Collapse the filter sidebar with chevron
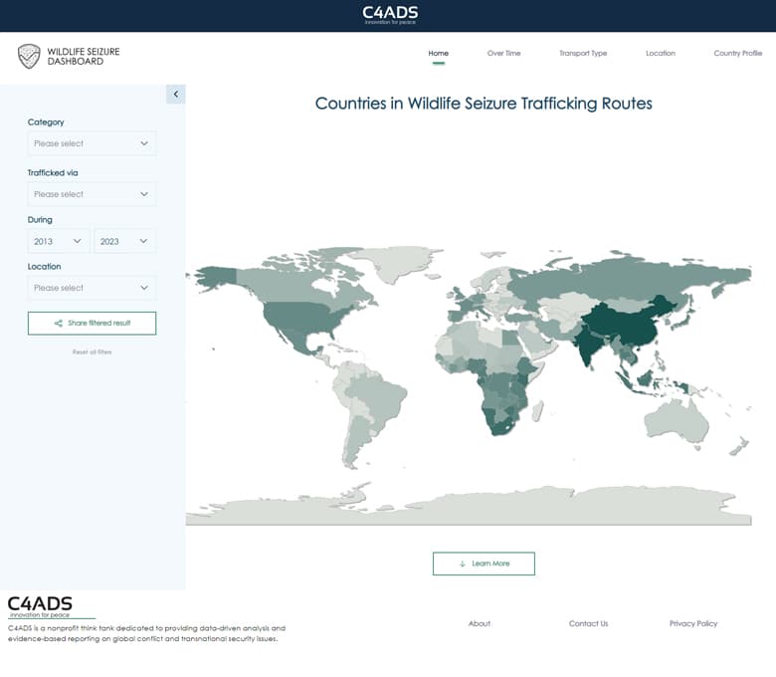Viewport: 776px width, 677px height. pos(175,95)
